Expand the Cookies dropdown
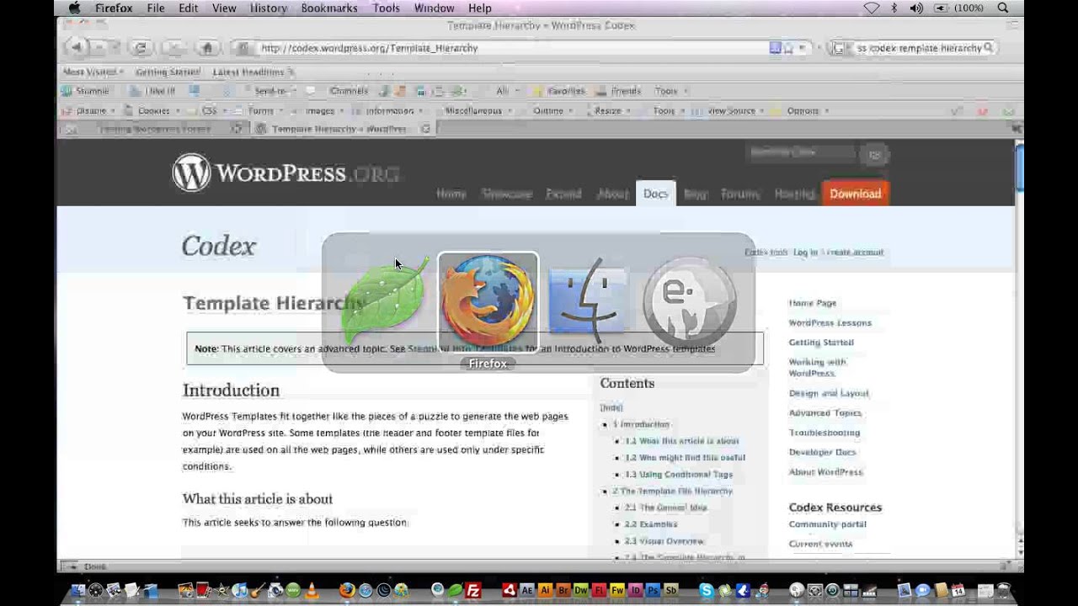This screenshot has width=1078, height=606. (x=151, y=111)
